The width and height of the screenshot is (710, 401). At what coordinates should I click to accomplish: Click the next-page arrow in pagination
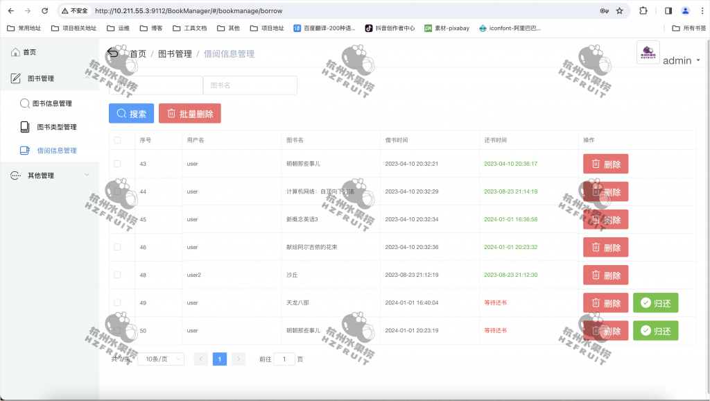(238, 359)
